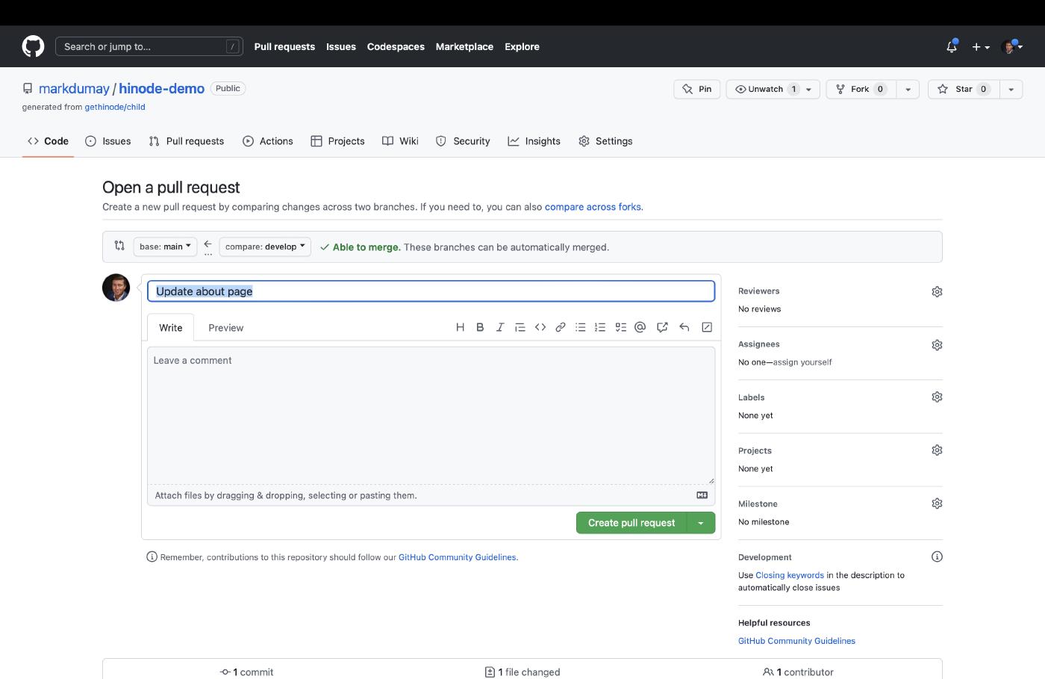Open sidebar GitHub Community Guidelines link
Image resolution: width=1045 pixels, height=679 pixels.
coord(796,641)
